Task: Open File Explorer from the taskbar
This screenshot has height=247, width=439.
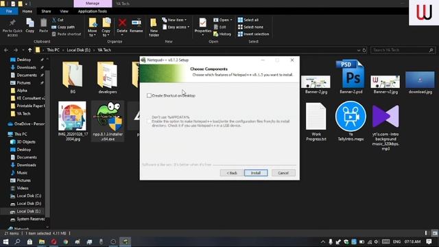Action: click(42, 242)
